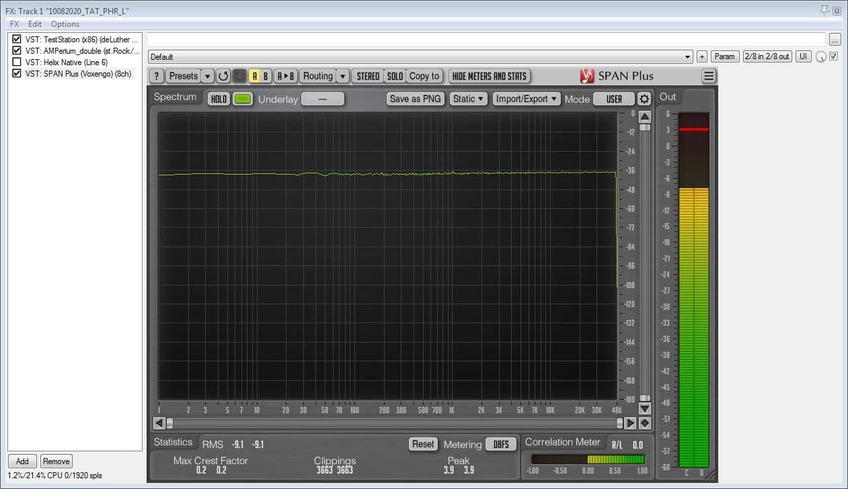The height and width of the screenshot is (489, 848).
Task: Open the SPAN Plus help question-mark button
Action: 156,76
